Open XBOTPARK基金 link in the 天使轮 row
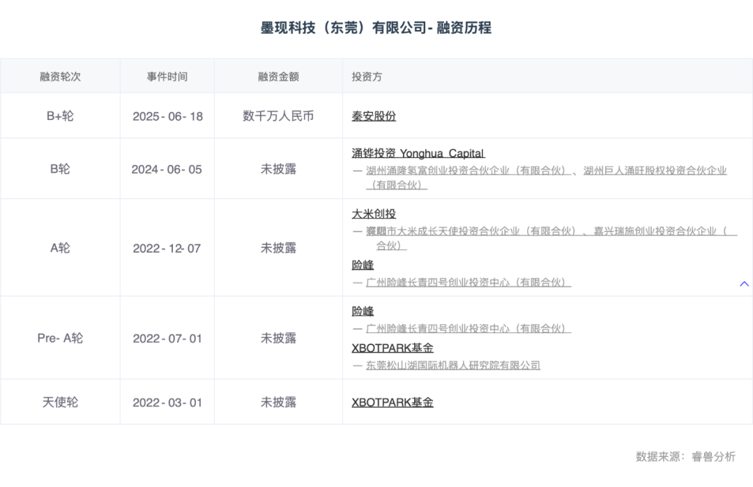The height and width of the screenshot is (487, 753). click(x=393, y=402)
